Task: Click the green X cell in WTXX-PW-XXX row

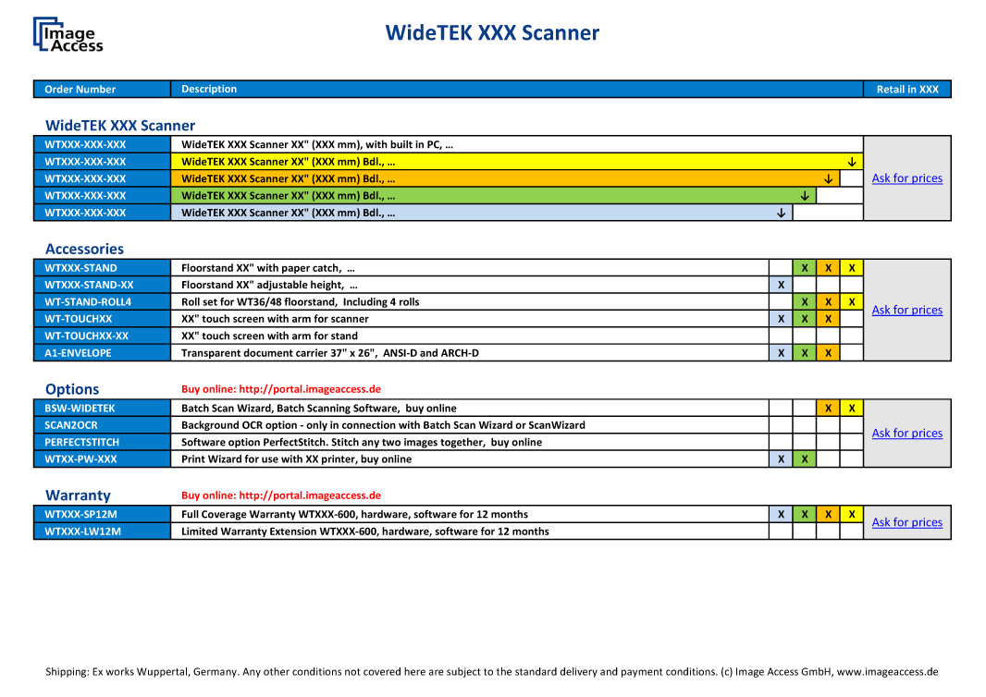Action: 805,459
